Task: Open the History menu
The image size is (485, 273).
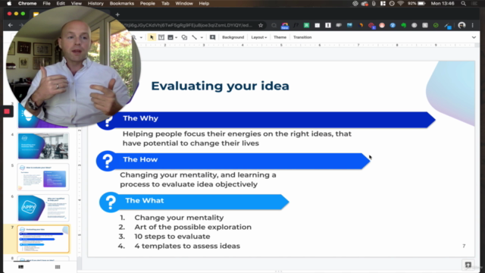Action: [x=95, y=3]
